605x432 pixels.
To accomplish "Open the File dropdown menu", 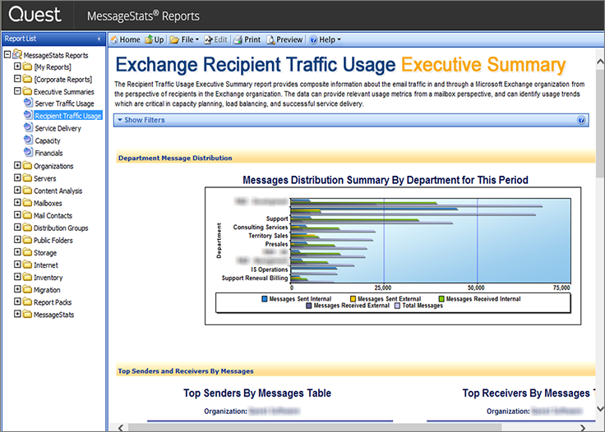I will pyautogui.click(x=197, y=39).
